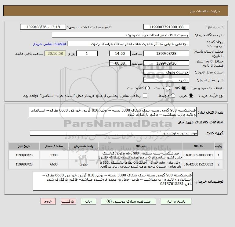Viewport: 235px width, 227px height.
Task: Click the شرح کلی نیاز description box
Action: coord(113,112)
